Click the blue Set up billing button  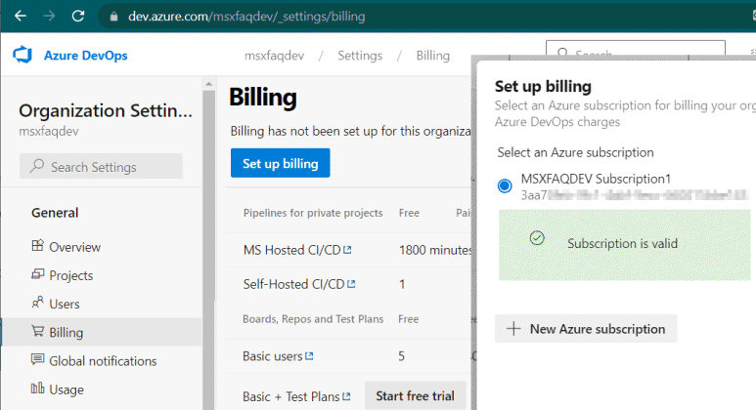tap(280, 163)
